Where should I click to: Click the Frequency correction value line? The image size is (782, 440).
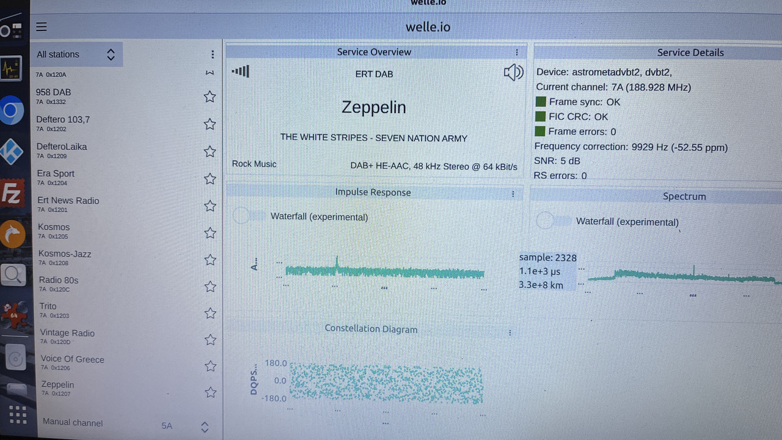(x=631, y=147)
